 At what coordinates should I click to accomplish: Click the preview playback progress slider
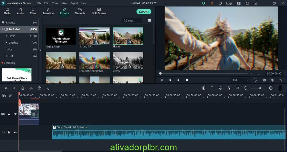[204, 73]
